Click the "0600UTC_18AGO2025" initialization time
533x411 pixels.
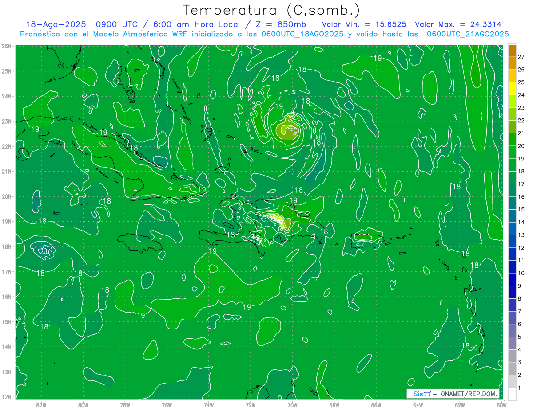[302, 34]
